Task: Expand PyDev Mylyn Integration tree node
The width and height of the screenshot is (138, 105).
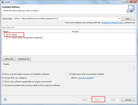Action: (4, 38)
